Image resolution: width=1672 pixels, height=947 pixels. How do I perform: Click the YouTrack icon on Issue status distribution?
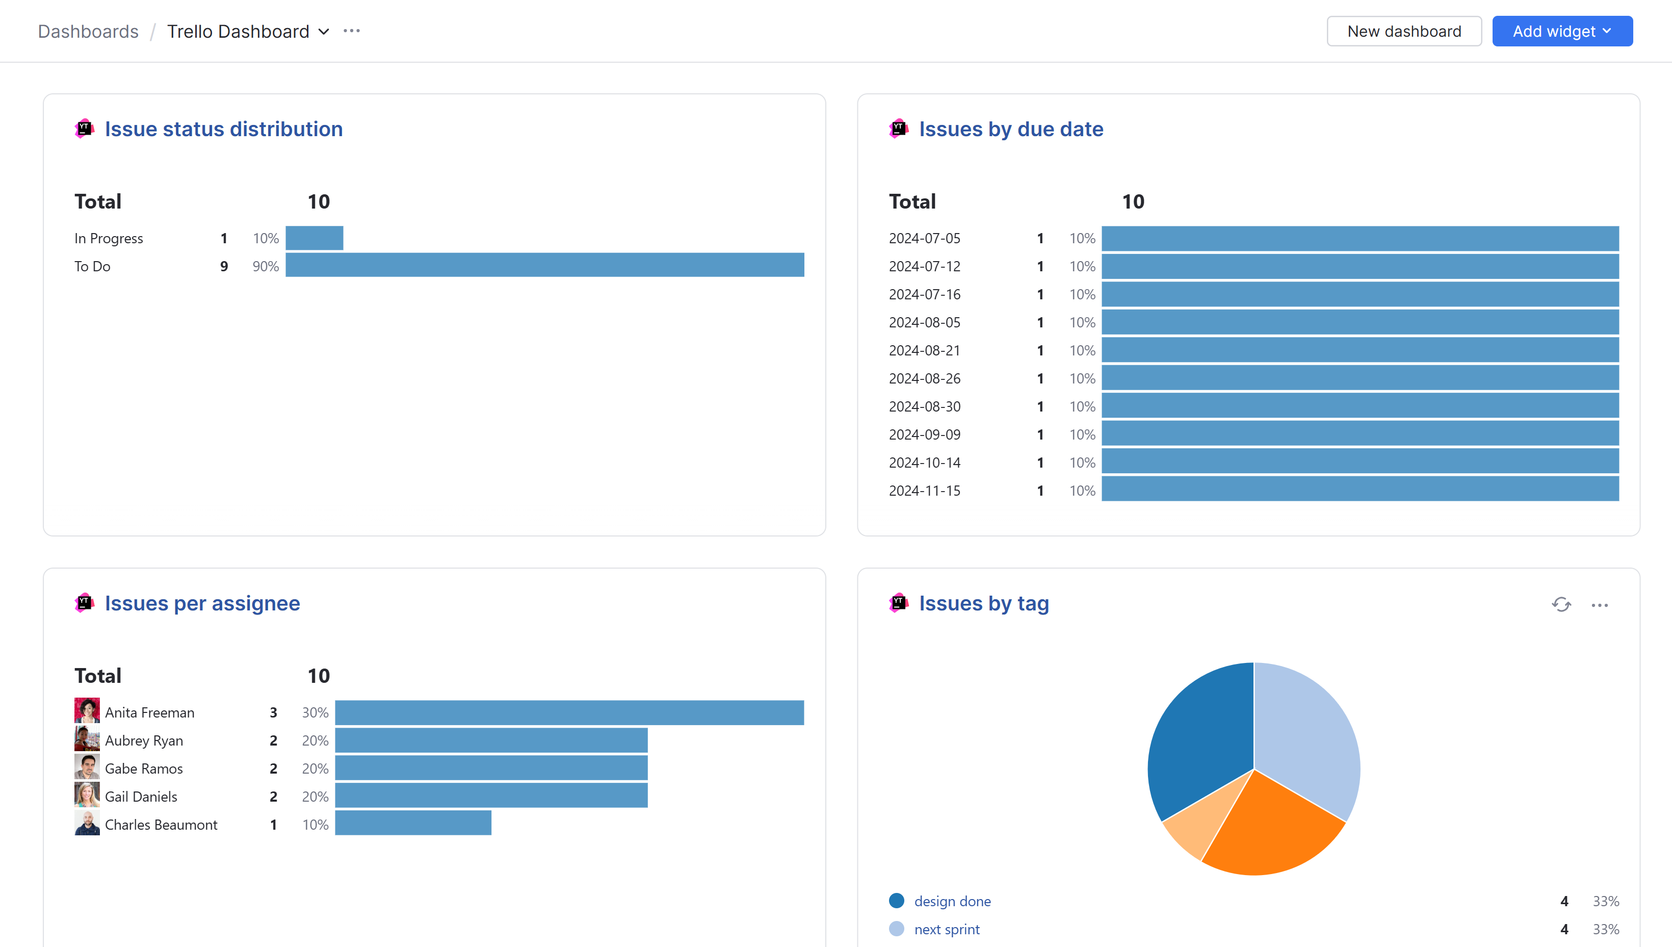click(85, 128)
